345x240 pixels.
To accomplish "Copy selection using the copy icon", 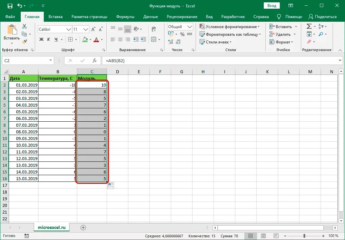I will 24,34.
